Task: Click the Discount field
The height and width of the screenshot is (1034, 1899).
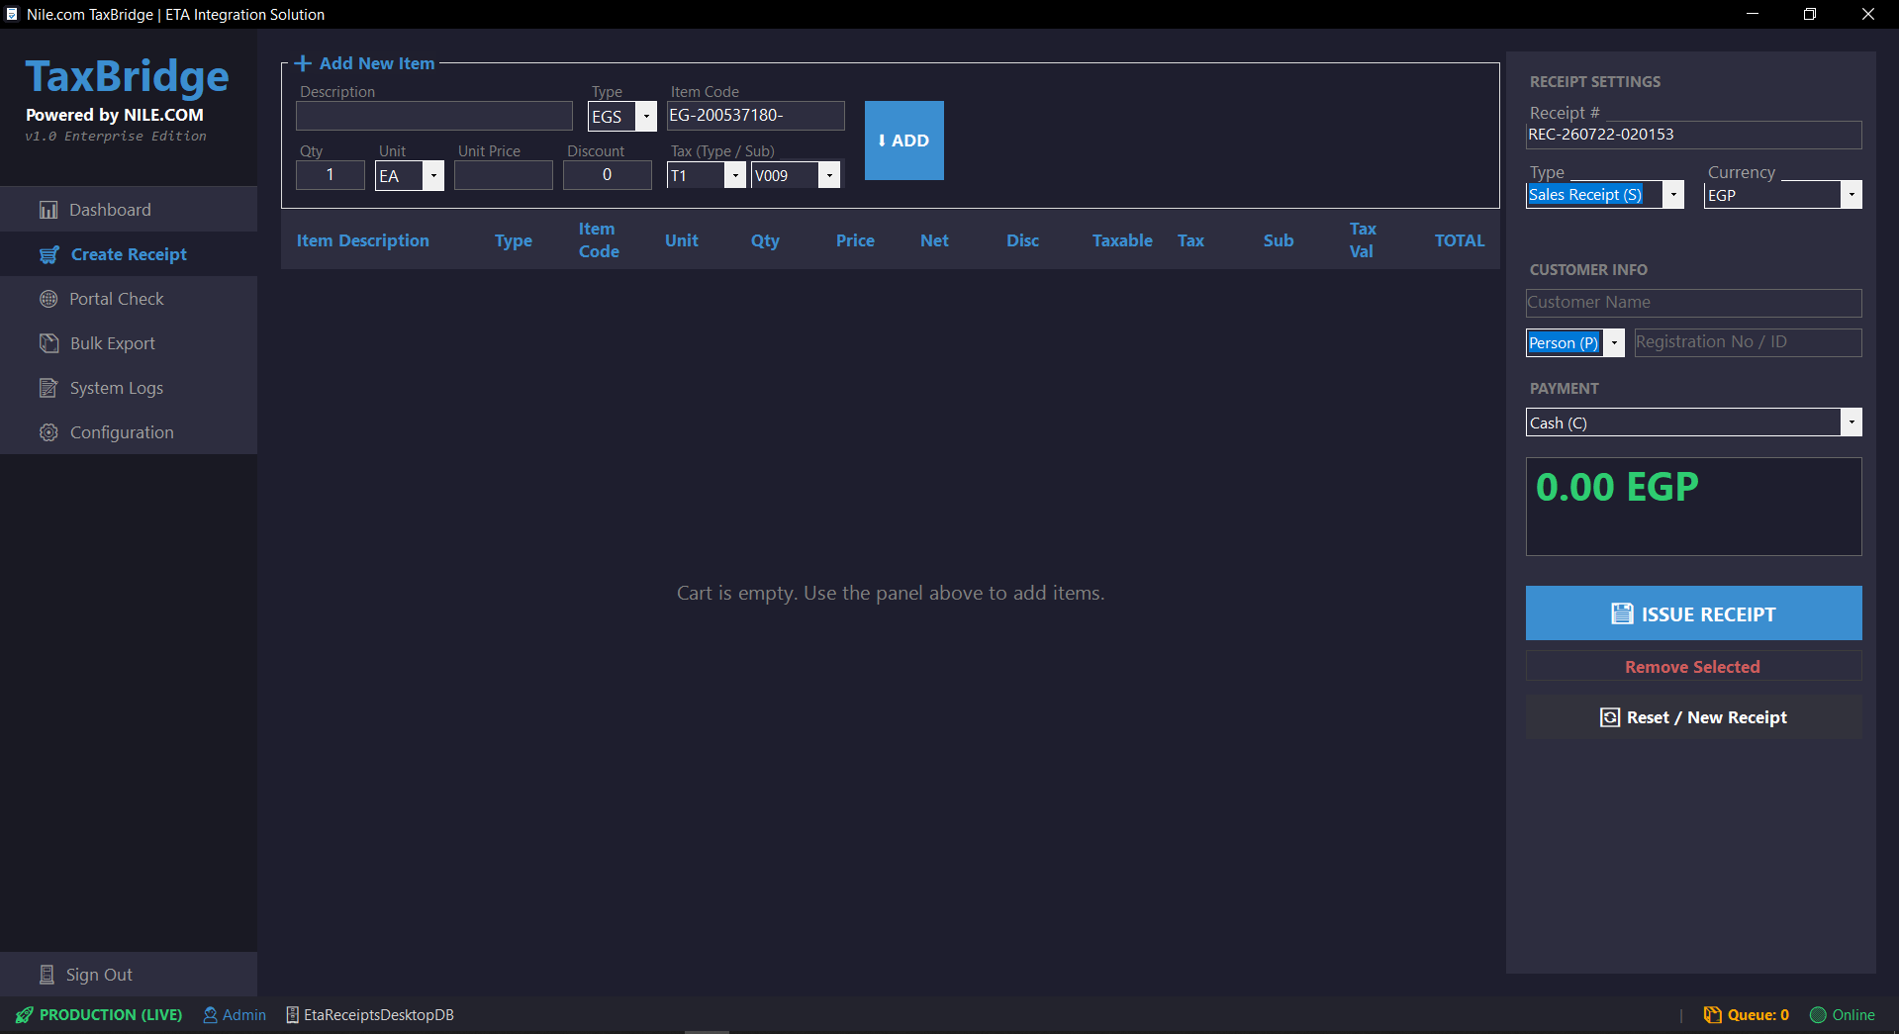Action: (x=608, y=175)
